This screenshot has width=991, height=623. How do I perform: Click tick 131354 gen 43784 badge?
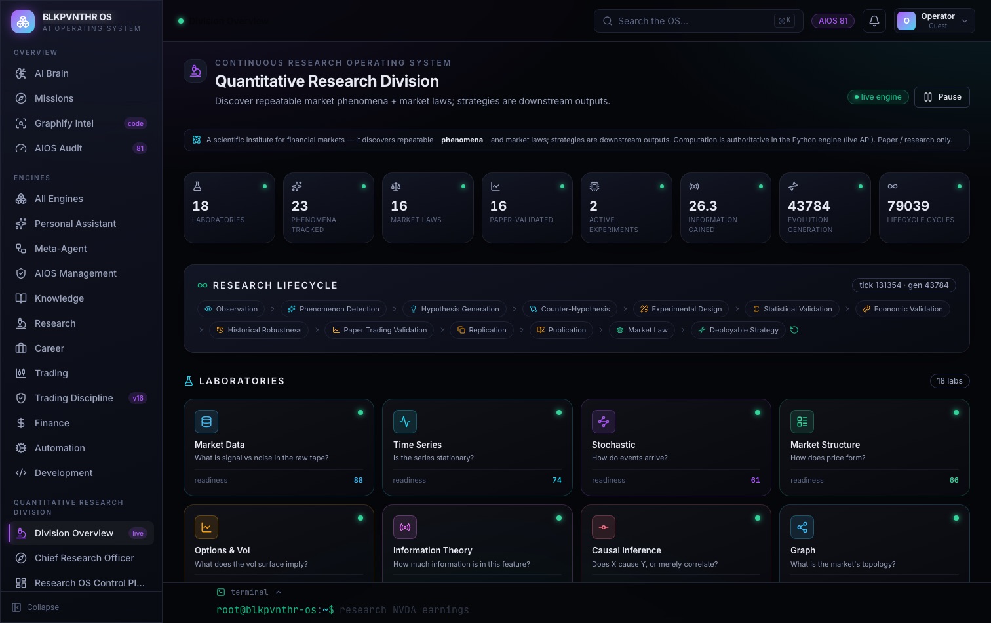[904, 285]
